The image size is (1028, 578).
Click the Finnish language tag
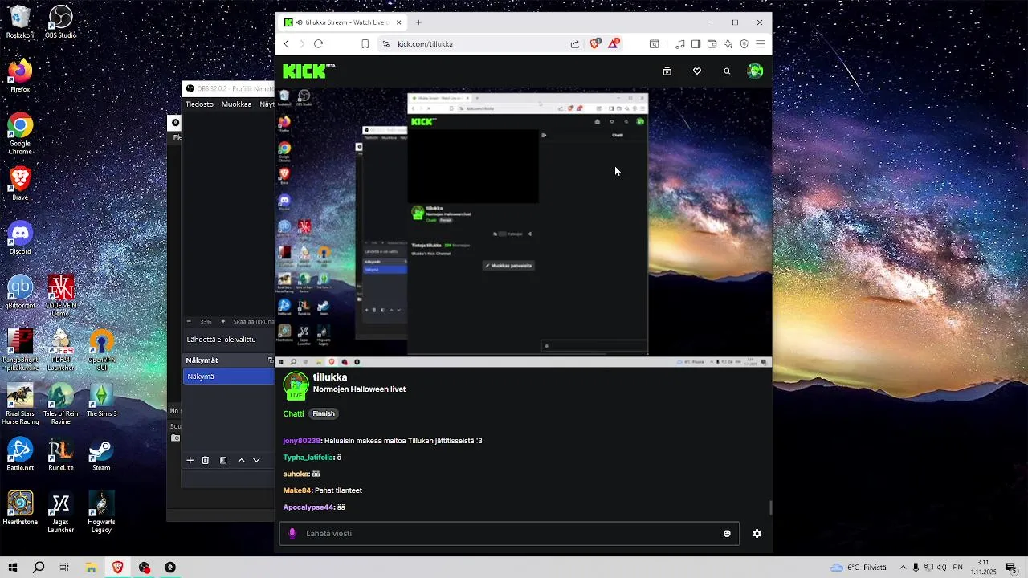324,414
